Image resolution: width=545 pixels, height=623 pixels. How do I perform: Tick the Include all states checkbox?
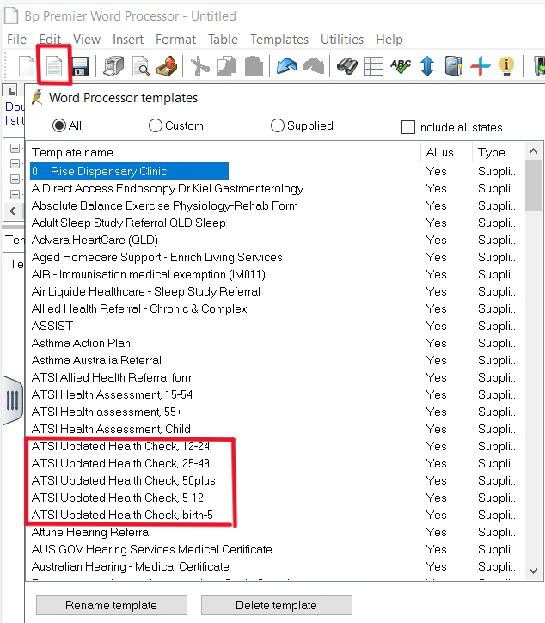[x=408, y=127]
